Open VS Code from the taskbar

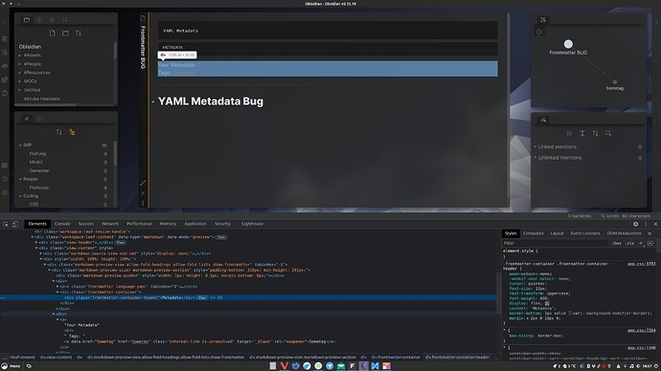pyautogui.click(x=375, y=366)
